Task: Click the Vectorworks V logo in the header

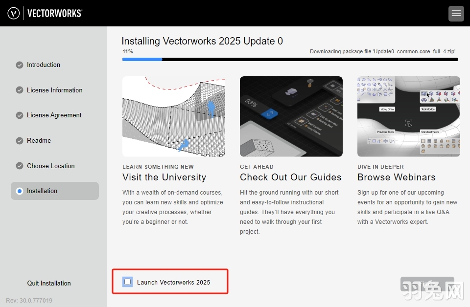Action: [x=13, y=13]
